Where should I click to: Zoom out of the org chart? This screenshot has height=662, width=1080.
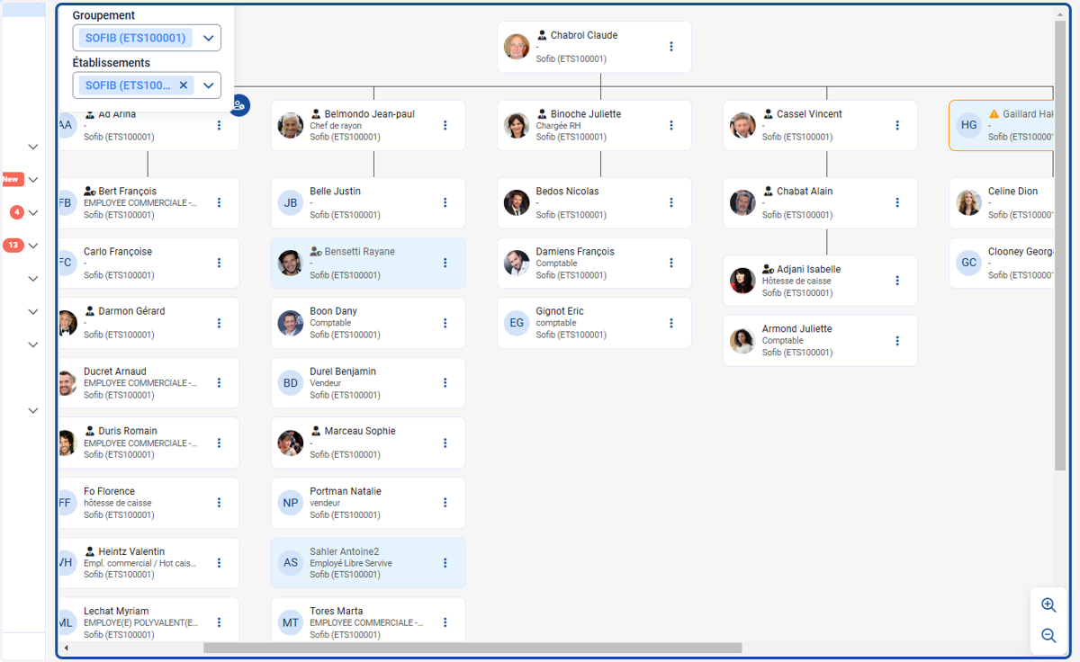[x=1048, y=636]
